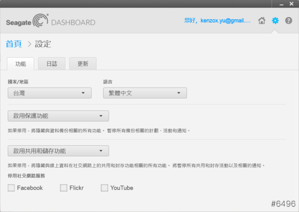Click the 國家/地區 label
Viewport: 299px width, 212px height.
[x=18, y=82]
